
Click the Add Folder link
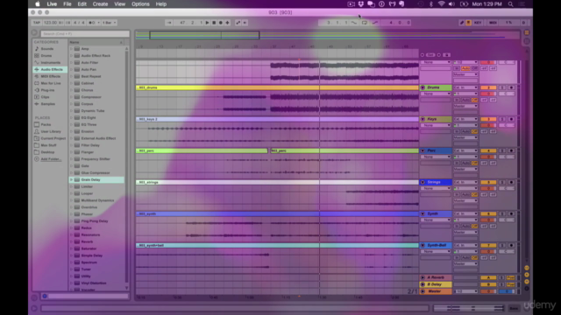(x=51, y=159)
